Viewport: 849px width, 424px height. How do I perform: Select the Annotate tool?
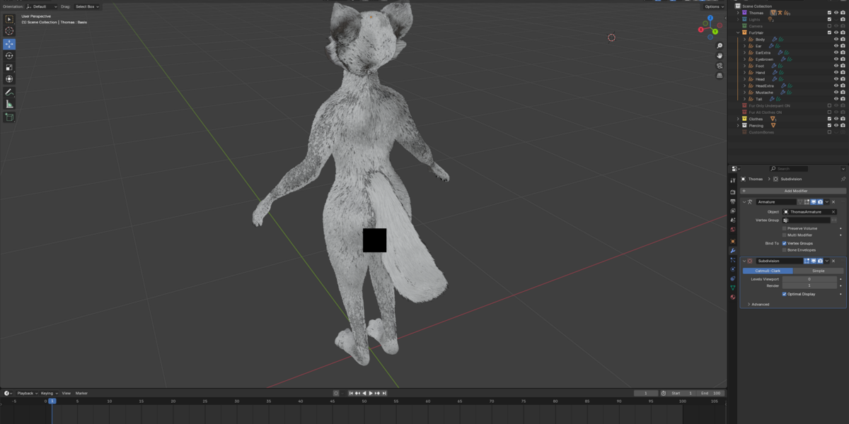click(x=9, y=92)
